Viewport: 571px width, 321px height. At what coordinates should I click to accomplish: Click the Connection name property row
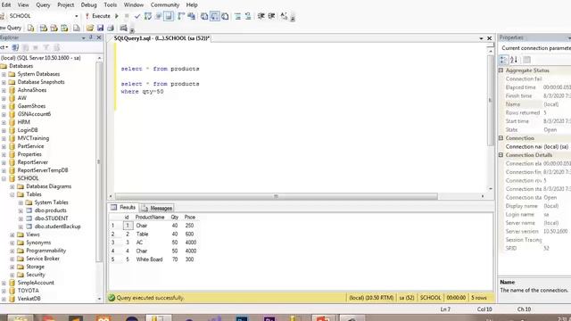[537, 146]
